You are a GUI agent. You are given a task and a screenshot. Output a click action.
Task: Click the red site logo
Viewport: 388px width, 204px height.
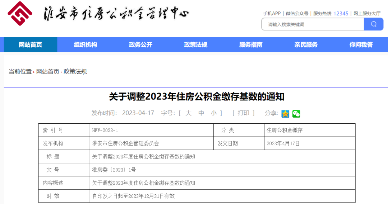coord(20,14)
